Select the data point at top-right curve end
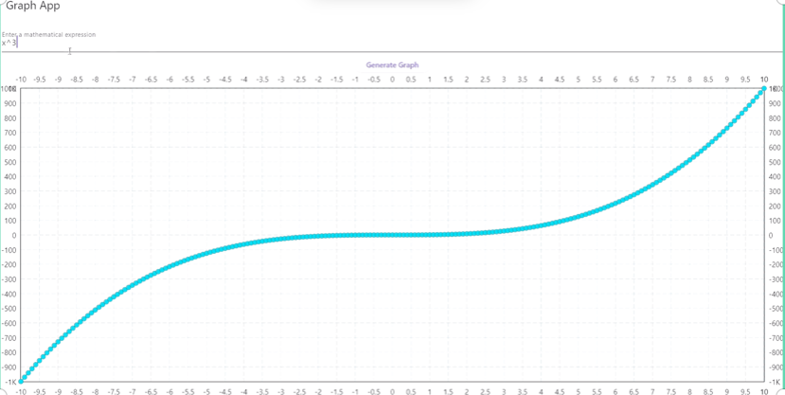Image resolution: width=785 pixels, height=395 pixels. [763, 89]
